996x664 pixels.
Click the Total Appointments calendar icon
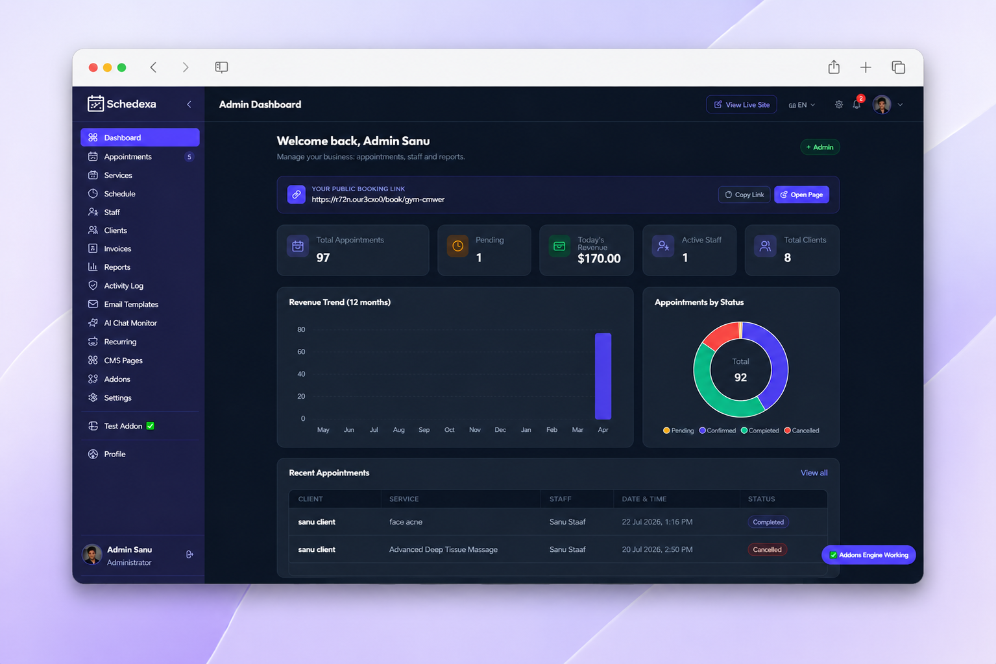tap(298, 246)
